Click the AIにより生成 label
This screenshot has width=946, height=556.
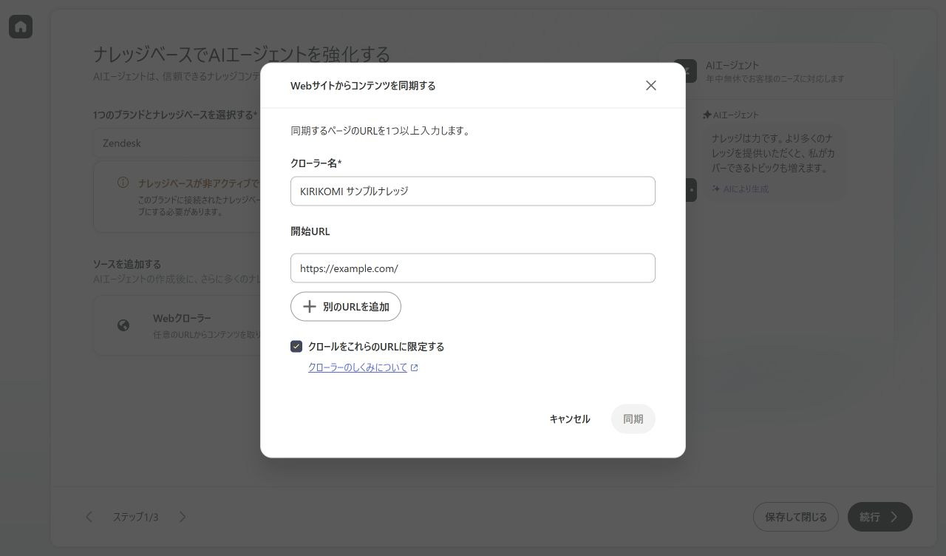pos(746,189)
